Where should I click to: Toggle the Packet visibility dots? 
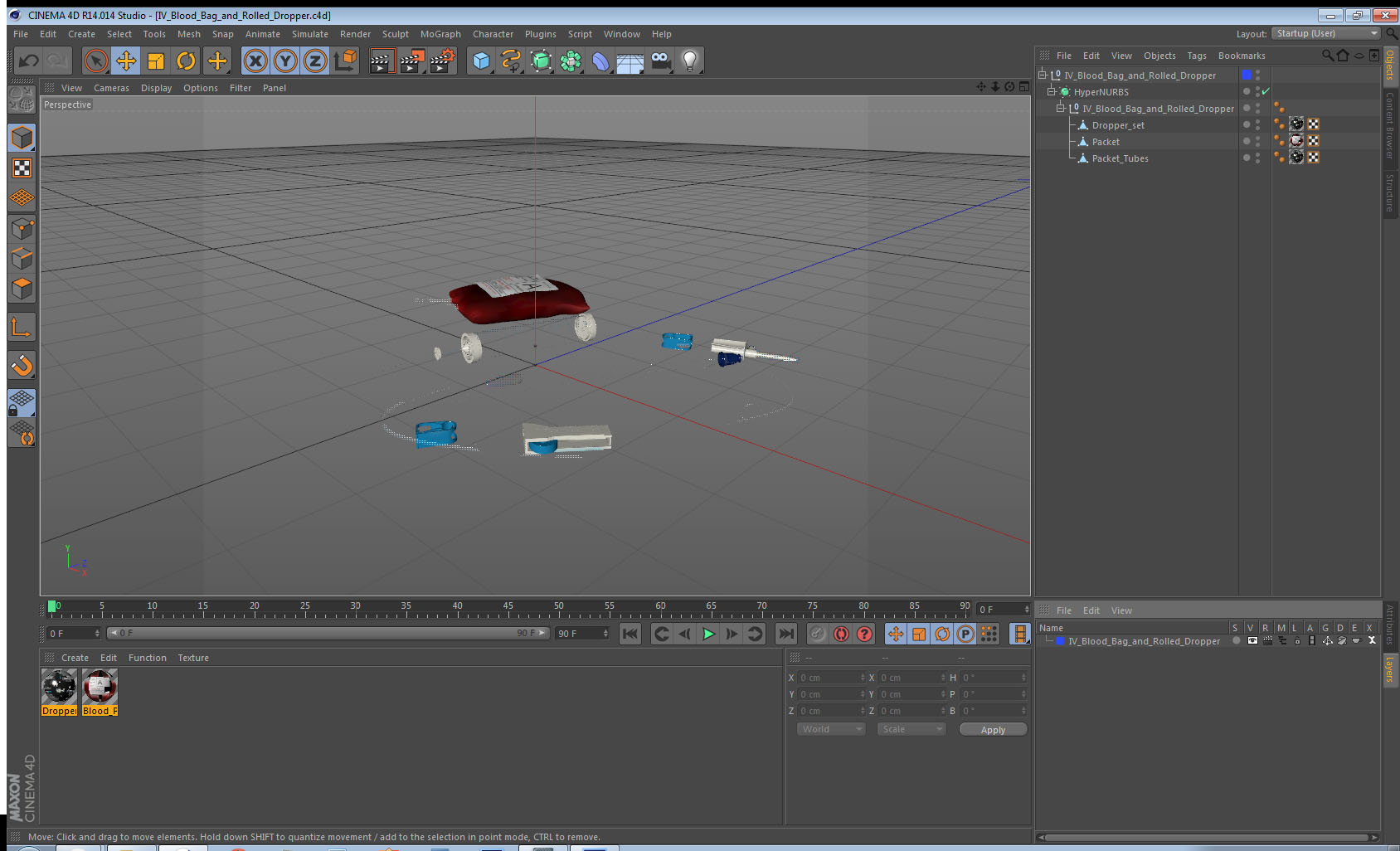click(1258, 141)
